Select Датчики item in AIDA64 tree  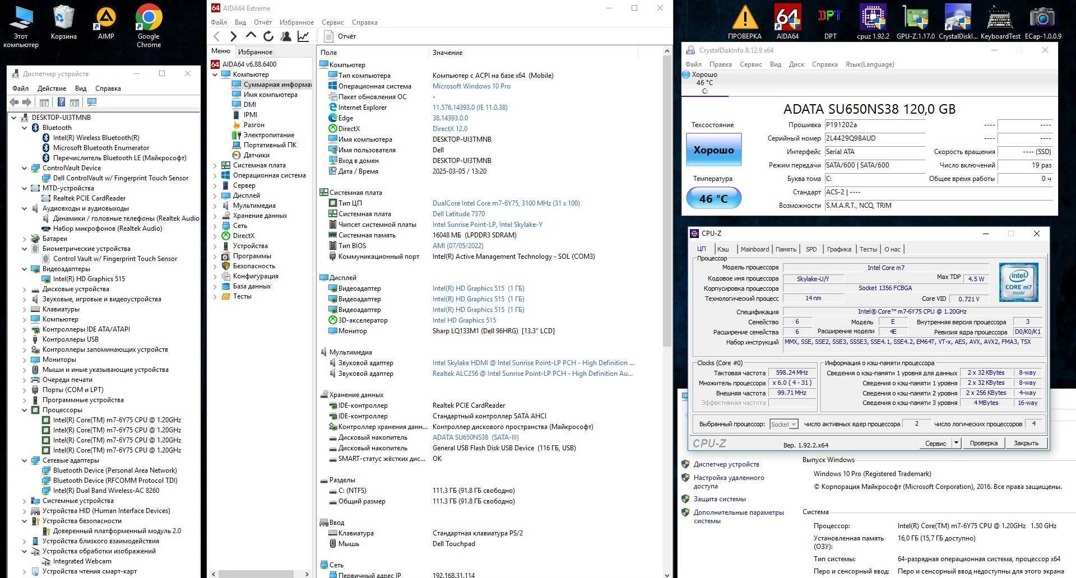257,155
